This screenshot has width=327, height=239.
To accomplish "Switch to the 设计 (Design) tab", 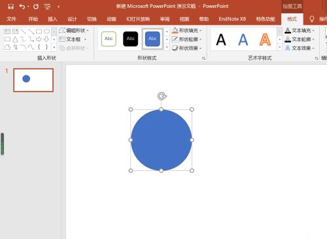I will [72, 19].
